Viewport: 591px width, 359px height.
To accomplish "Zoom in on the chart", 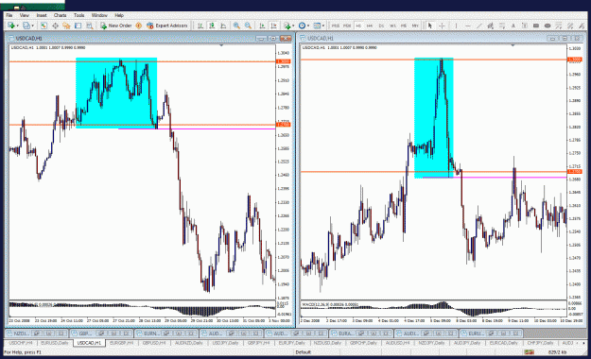I will tap(236, 26).
